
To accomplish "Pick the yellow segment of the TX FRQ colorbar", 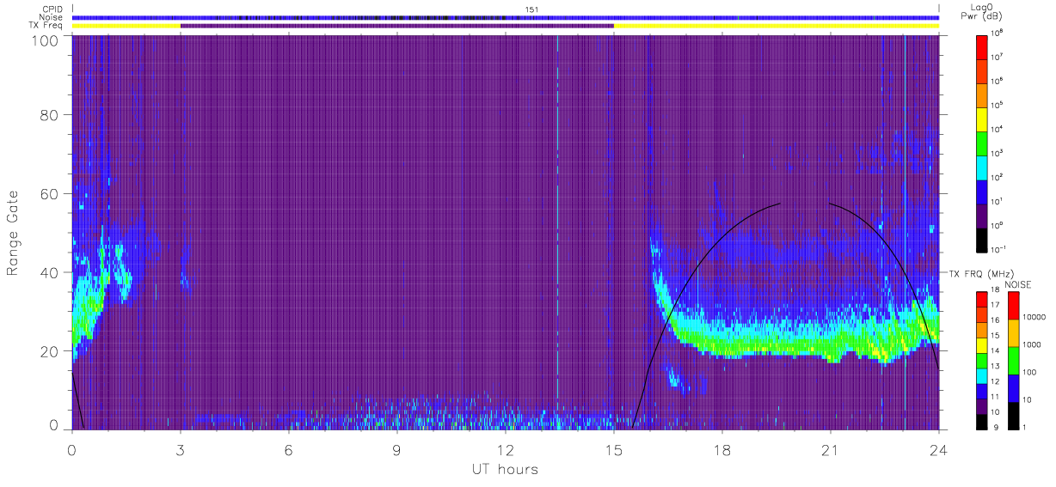I will coord(980,344).
